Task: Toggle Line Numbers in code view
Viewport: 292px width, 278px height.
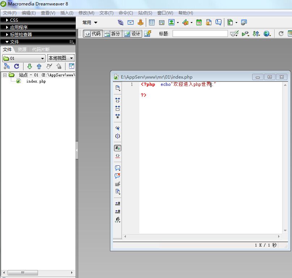Action: click(x=118, y=148)
